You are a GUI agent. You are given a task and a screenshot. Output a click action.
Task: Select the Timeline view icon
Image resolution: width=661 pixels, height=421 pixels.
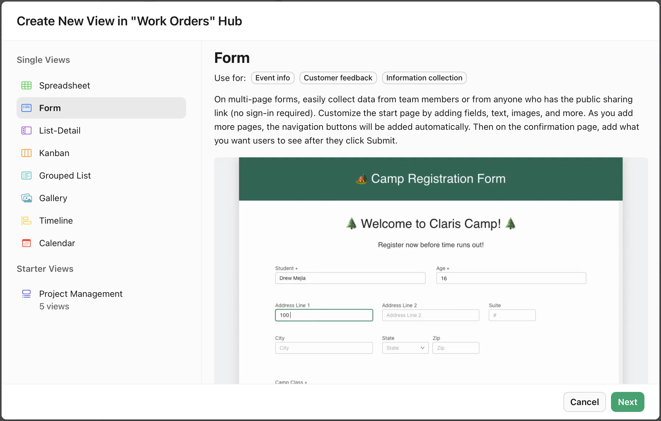coord(27,221)
